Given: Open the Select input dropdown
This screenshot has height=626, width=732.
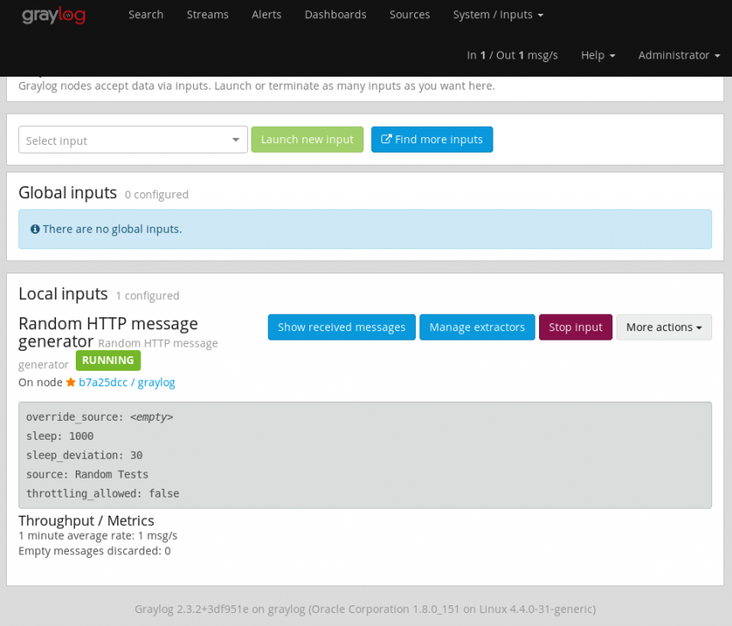Looking at the screenshot, I should tap(133, 139).
